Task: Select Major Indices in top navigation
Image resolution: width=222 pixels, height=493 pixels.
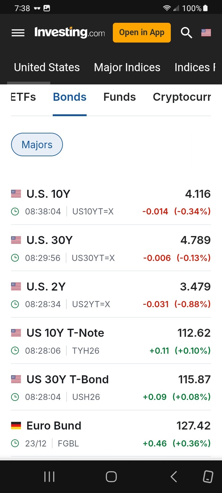Action: 127,67
